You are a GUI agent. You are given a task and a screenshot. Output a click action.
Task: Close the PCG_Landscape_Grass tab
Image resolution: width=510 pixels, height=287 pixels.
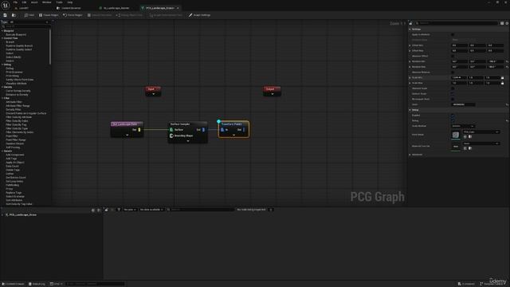[178, 8]
